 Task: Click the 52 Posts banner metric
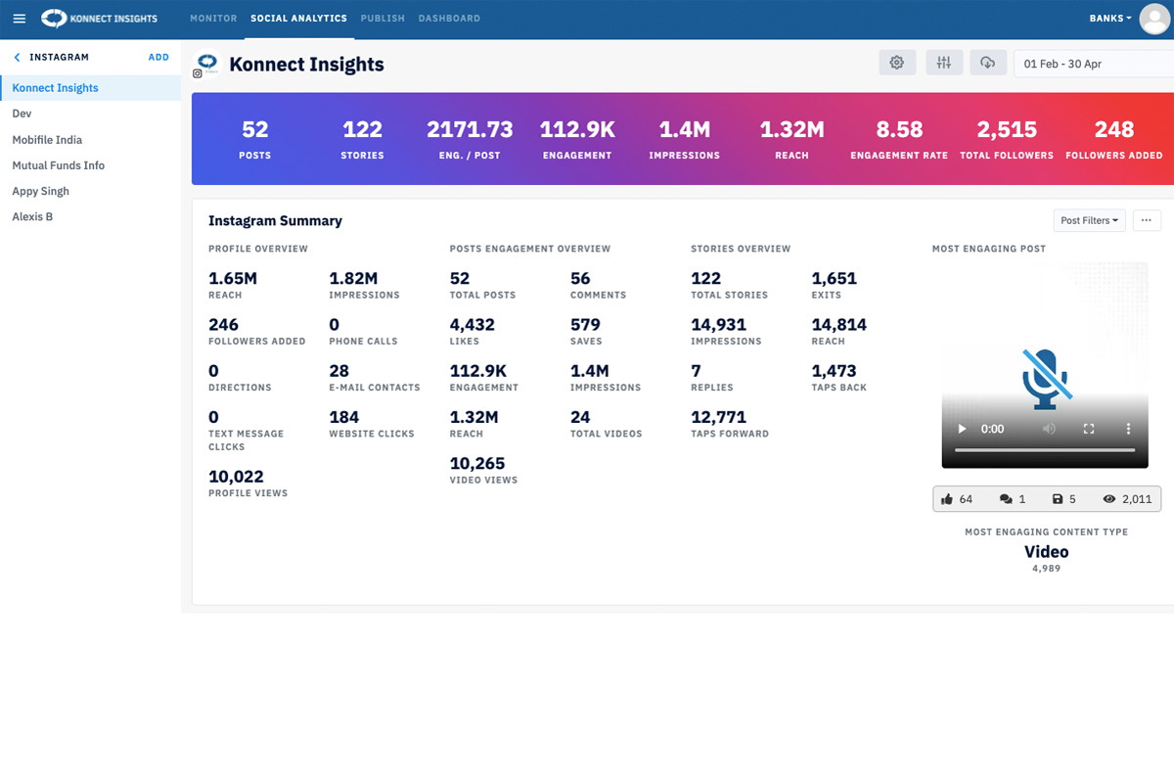click(254, 139)
